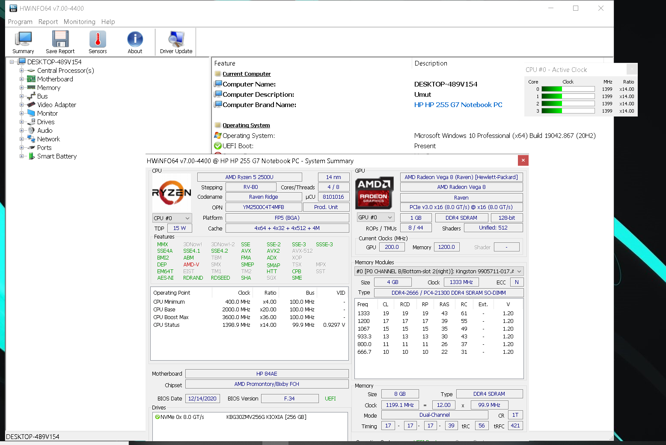Select the DESKTOP-489V154 computer icon in tree

coord(22,62)
